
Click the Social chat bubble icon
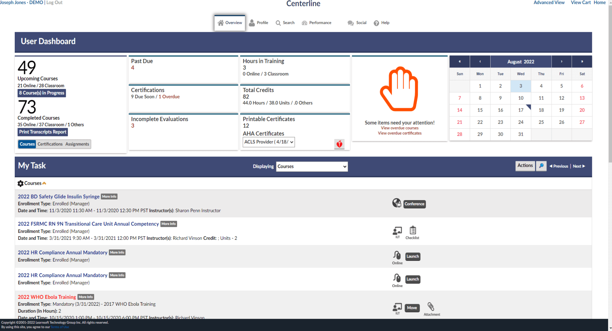tap(350, 23)
